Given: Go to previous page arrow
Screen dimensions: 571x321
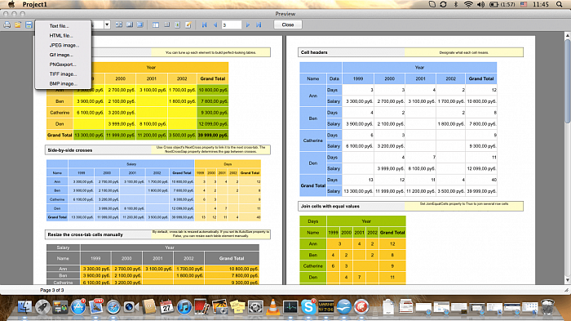Looking at the screenshot, I should click(x=215, y=25).
